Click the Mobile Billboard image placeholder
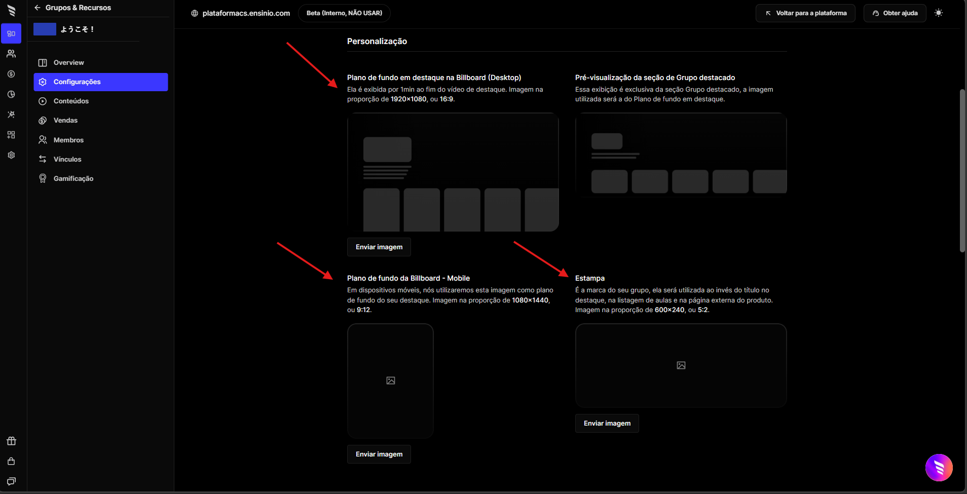The height and width of the screenshot is (494, 967). tap(390, 381)
